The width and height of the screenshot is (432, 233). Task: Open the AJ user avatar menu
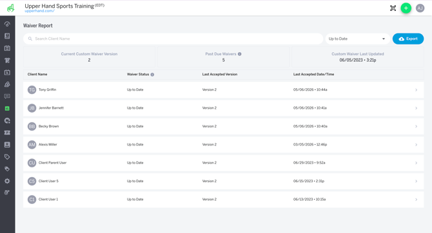(420, 8)
